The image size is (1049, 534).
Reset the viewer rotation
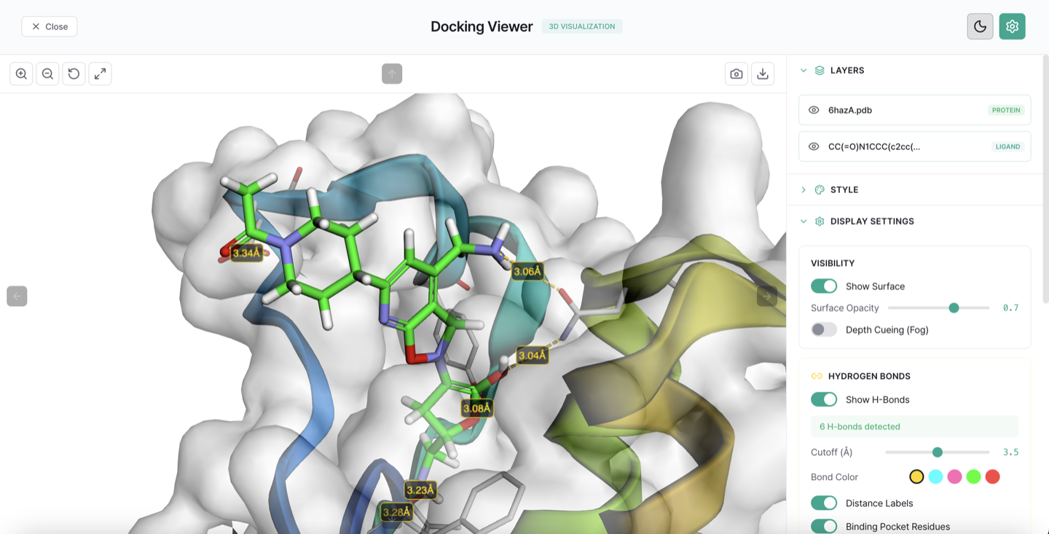(74, 74)
